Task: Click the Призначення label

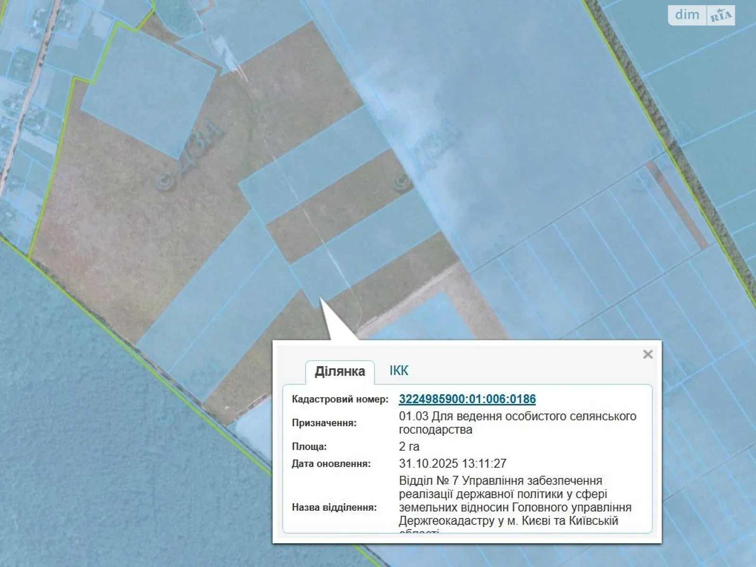Action: 324,423
